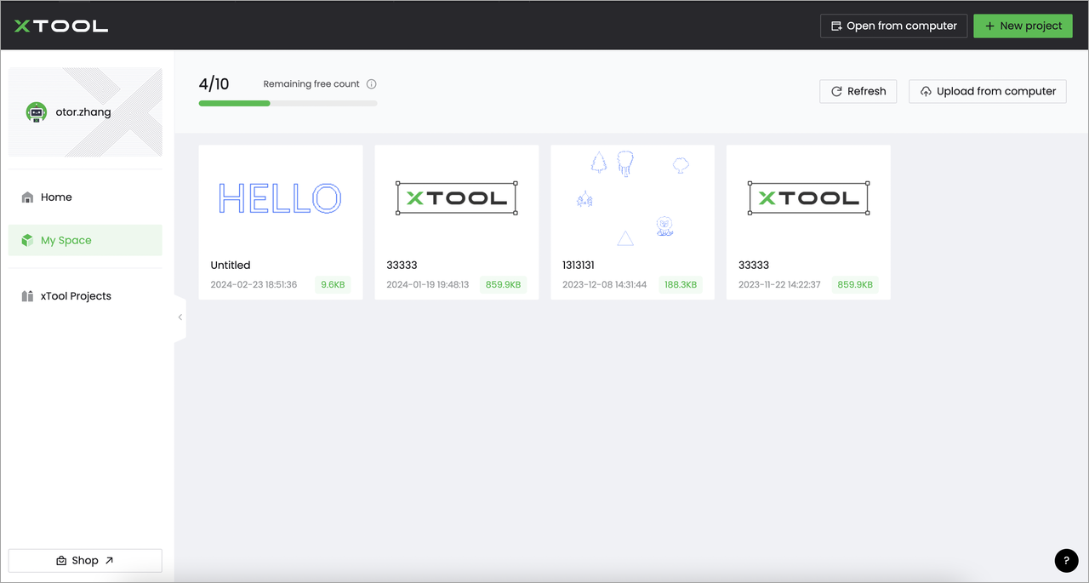1089x583 pixels.
Task: Click the 4/10 count text
Action: click(214, 83)
